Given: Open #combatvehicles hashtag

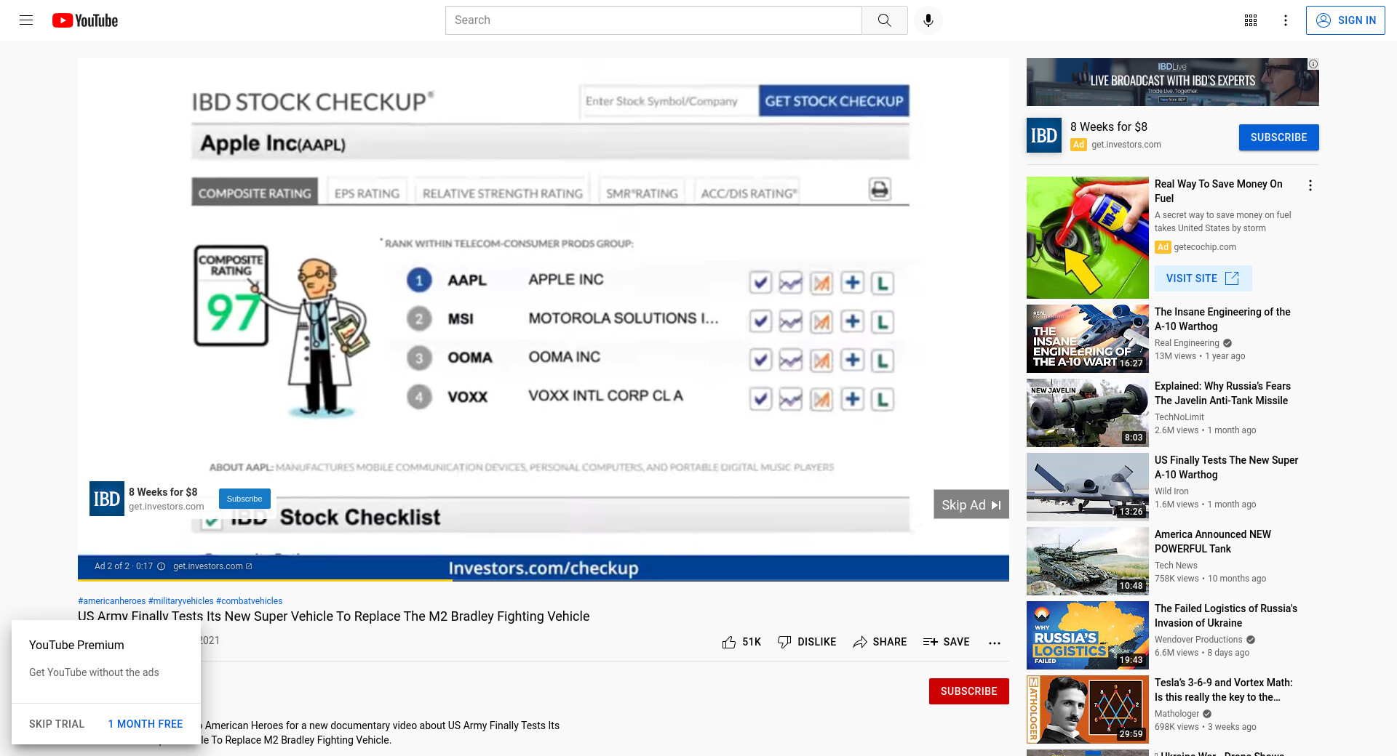Looking at the screenshot, I should pos(250,601).
